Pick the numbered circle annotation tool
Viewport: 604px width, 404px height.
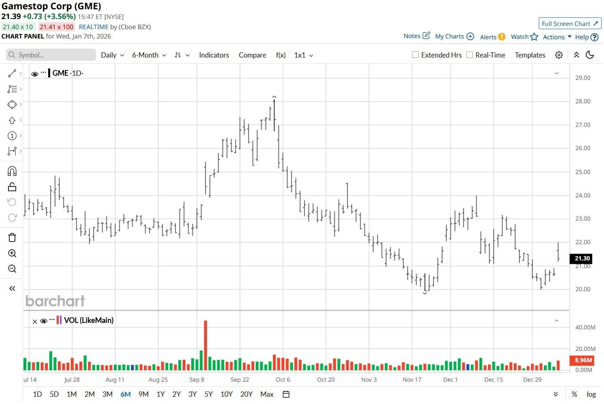pos(12,136)
